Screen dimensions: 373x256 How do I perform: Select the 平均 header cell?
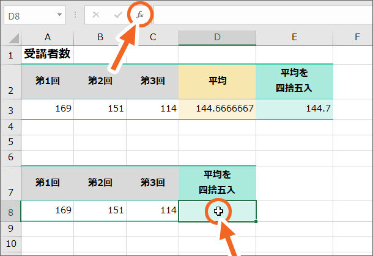point(217,82)
